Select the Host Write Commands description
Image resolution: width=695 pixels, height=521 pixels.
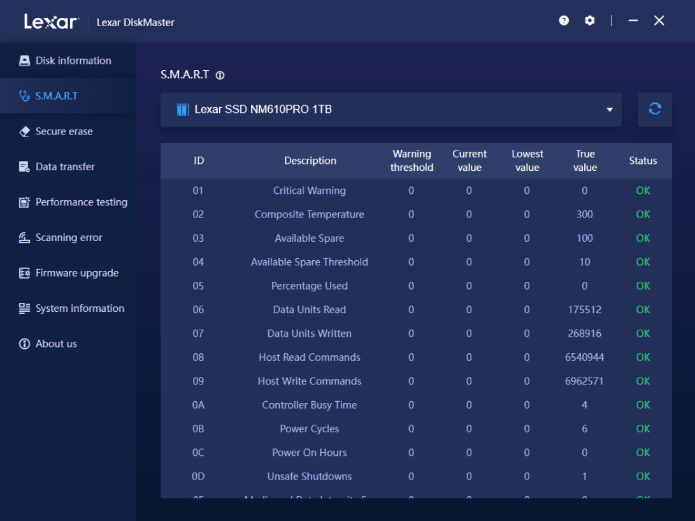(x=310, y=381)
